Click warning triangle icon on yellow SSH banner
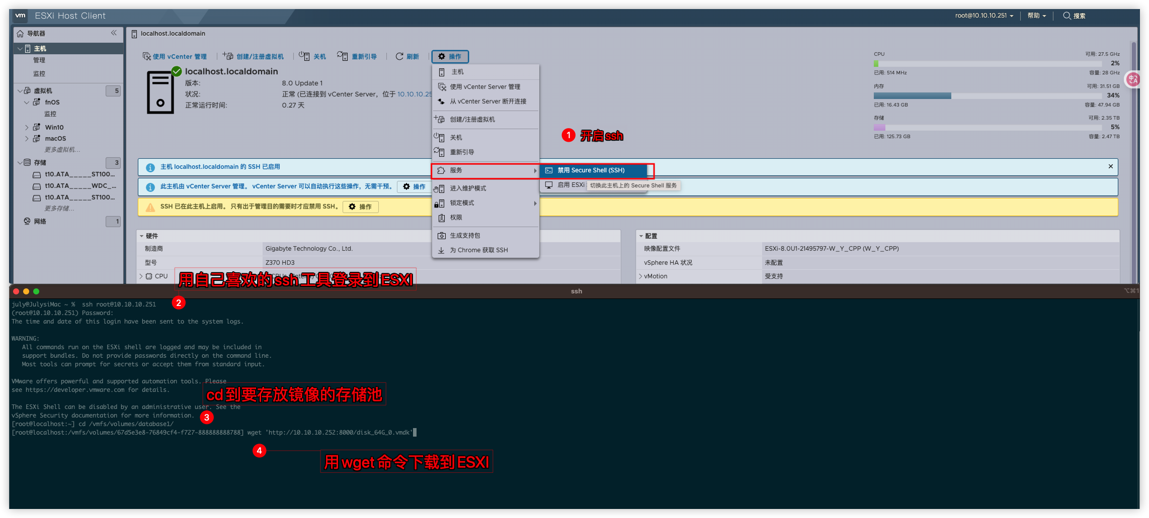The height and width of the screenshot is (518, 1149). (150, 207)
